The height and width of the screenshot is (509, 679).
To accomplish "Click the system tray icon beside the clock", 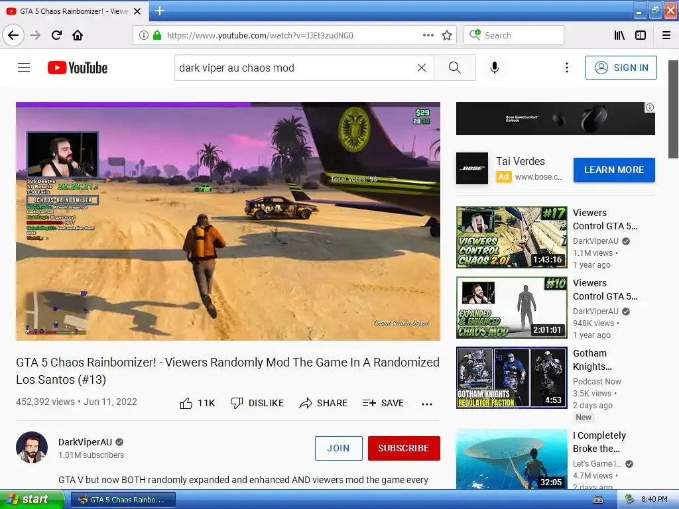I will point(629,499).
